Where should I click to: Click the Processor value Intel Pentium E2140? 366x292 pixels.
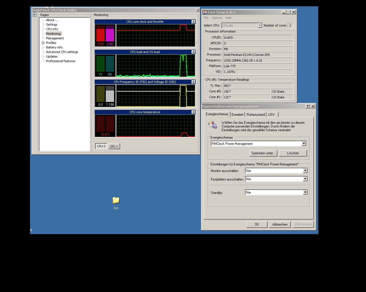click(x=258, y=55)
